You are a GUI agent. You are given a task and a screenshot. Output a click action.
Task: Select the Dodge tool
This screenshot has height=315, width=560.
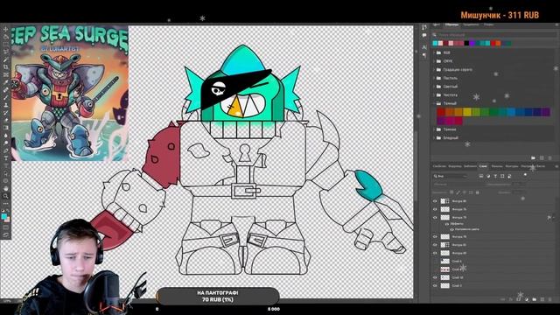pos(6,143)
